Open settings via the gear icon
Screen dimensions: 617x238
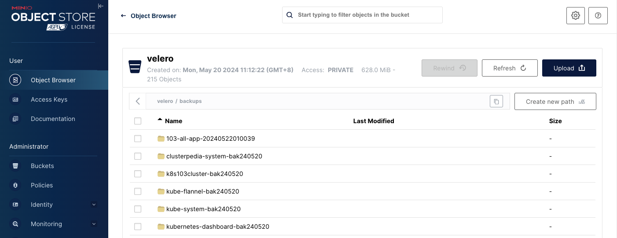576,15
